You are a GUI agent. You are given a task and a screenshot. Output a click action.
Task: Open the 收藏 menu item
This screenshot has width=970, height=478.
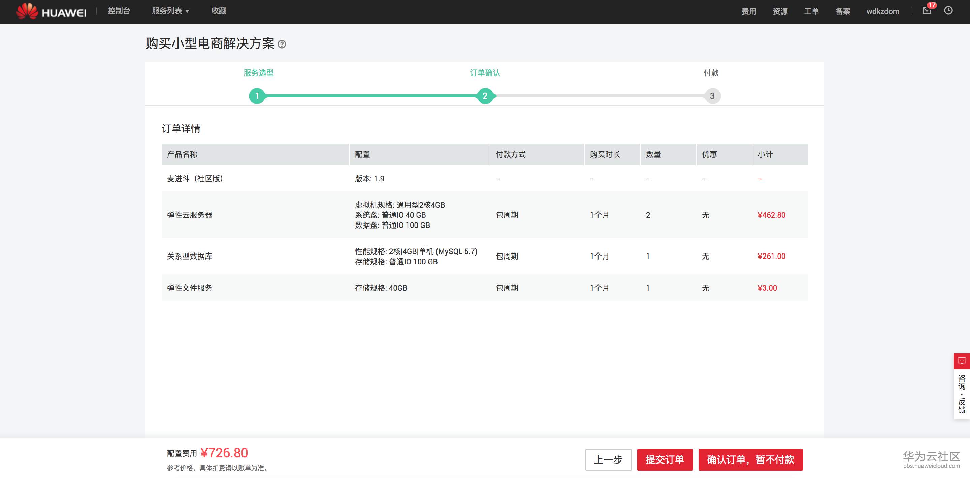pos(218,11)
